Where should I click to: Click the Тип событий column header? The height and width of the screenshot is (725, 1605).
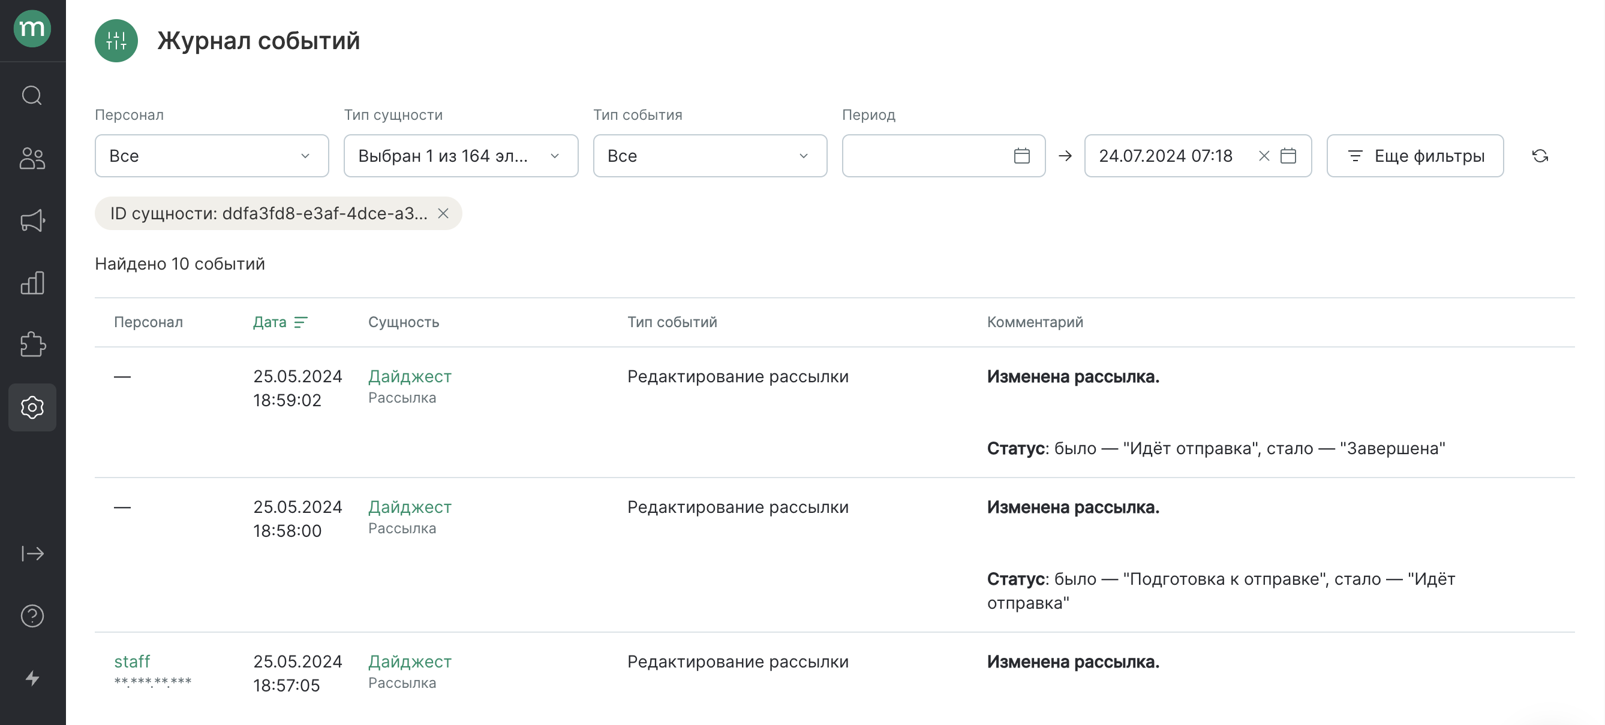[672, 322]
